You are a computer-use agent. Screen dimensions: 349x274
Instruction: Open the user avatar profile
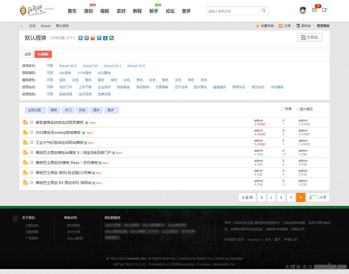pos(303,10)
